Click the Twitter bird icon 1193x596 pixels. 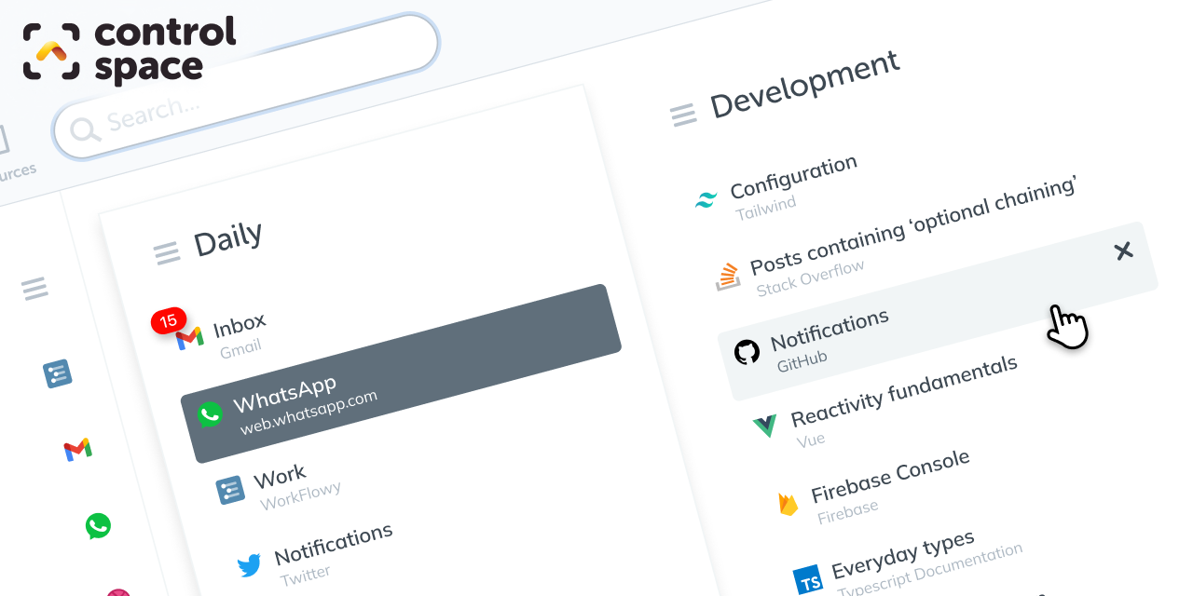click(x=249, y=565)
